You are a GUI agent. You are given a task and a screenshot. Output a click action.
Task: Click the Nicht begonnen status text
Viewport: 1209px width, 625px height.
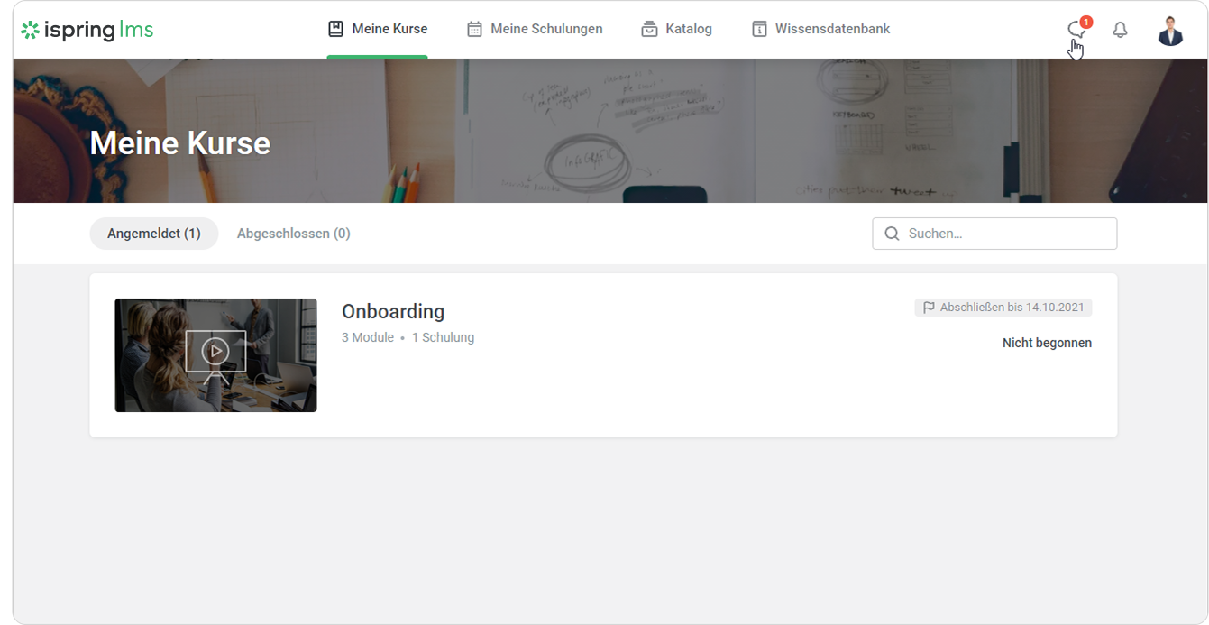click(1047, 343)
